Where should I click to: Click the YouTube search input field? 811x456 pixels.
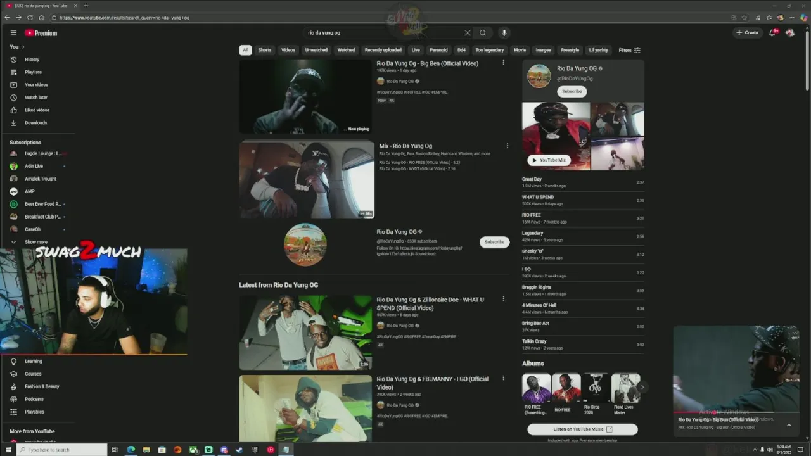383,33
